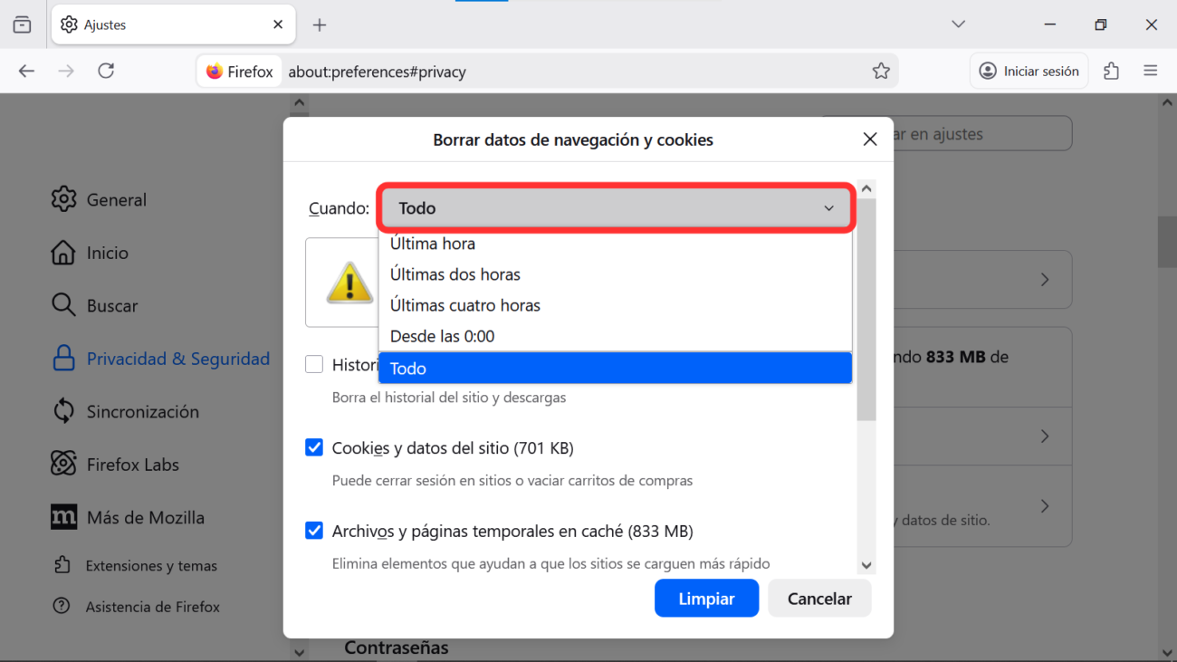Go back with the back arrow

26,71
